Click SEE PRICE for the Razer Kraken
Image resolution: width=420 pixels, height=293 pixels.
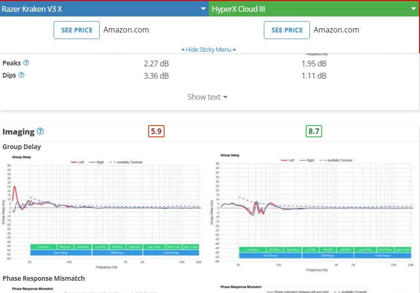77,30
